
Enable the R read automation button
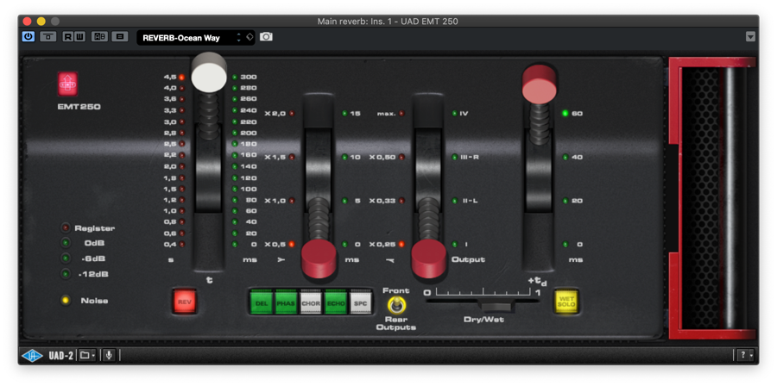click(x=67, y=36)
